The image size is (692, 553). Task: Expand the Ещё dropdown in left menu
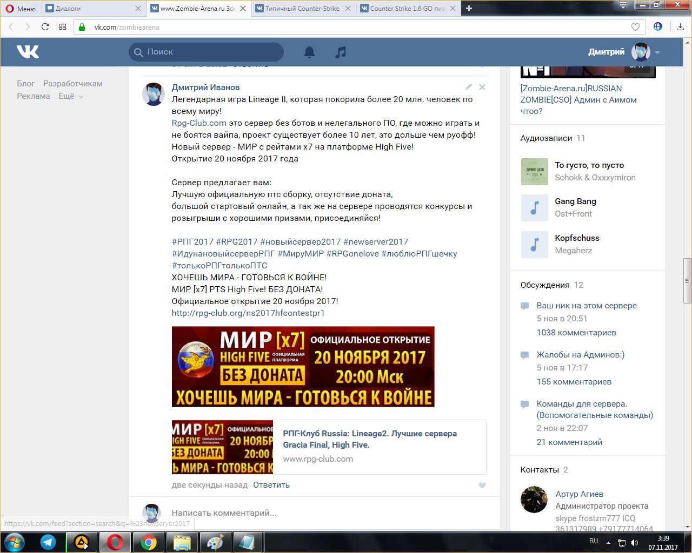click(x=71, y=96)
